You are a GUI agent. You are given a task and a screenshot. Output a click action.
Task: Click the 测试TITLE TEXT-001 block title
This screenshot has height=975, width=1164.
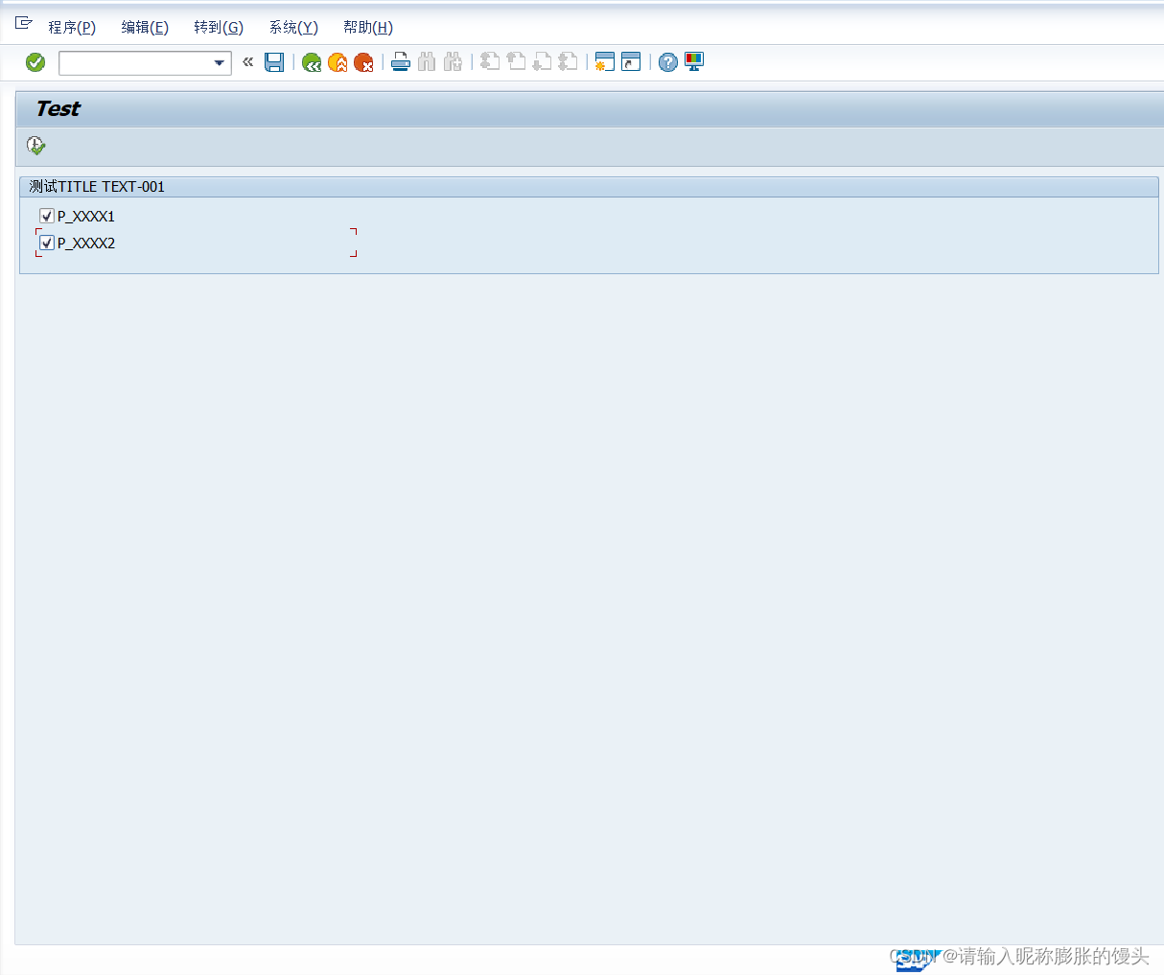(97, 187)
